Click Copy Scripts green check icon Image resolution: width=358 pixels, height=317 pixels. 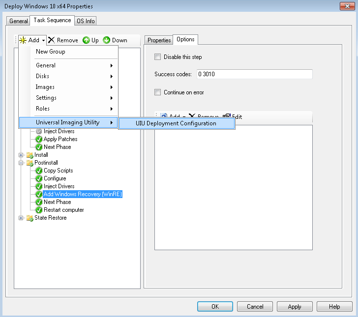point(39,171)
